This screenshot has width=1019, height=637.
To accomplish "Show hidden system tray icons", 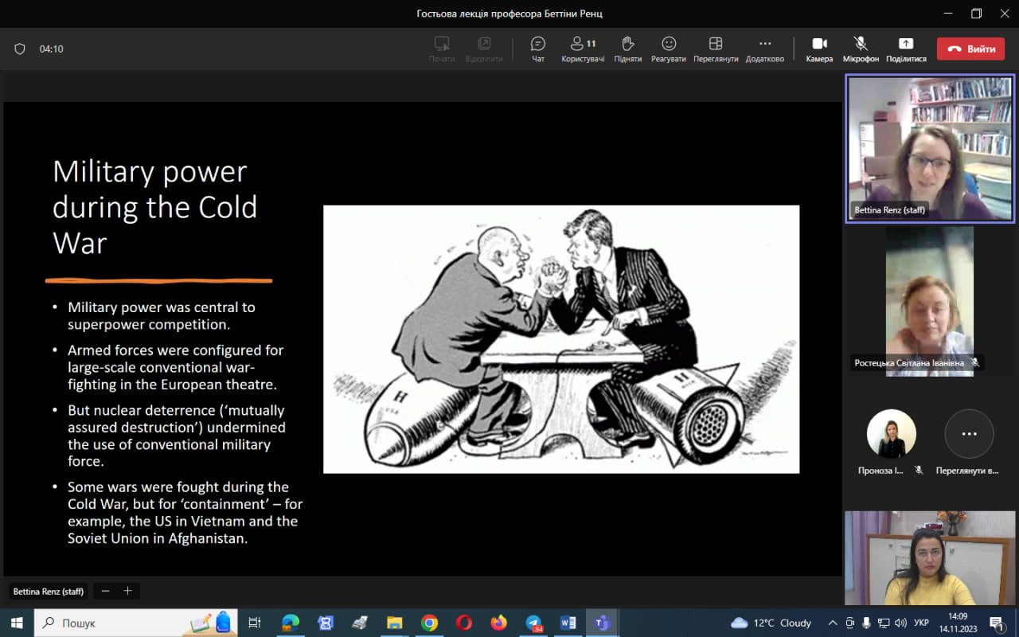I will coord(833,623).
